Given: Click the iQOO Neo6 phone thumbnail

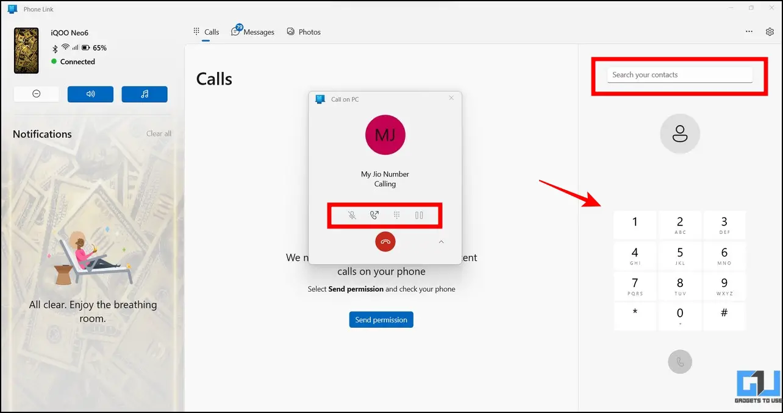Looking at the screenshot, I should [26, 50].
